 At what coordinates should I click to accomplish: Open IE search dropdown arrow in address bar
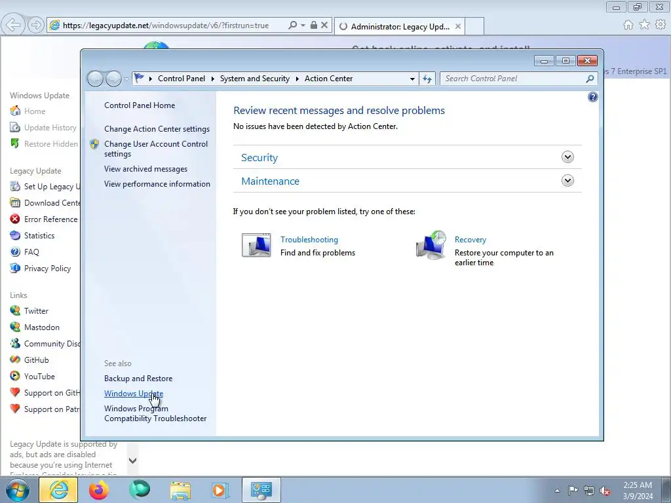(x=303, y=26)
